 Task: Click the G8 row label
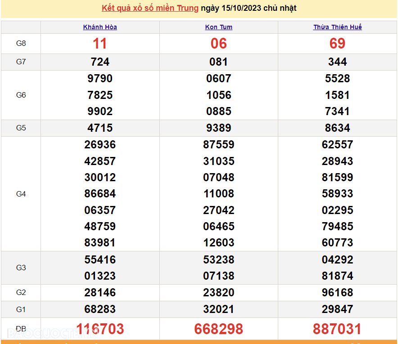click(21, 44)
